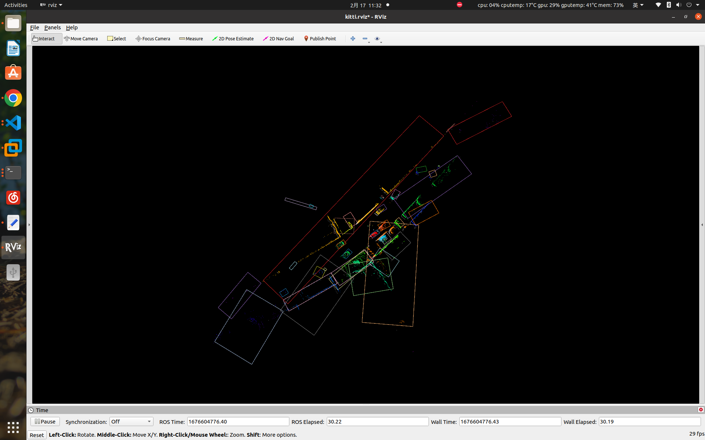Set a 2D Pose Estimate

coord(233,38)
